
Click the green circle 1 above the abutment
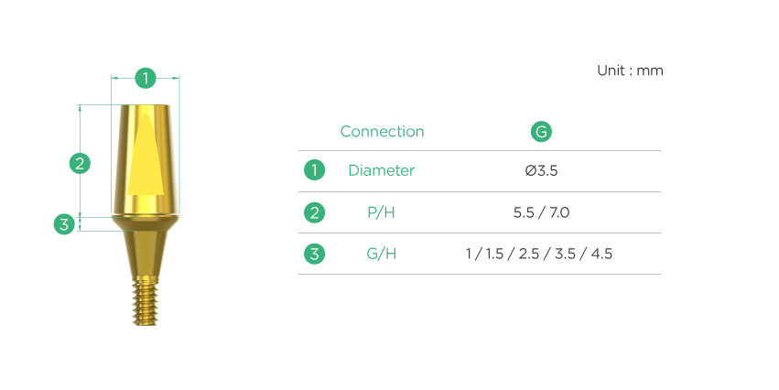tap(145, 78)
